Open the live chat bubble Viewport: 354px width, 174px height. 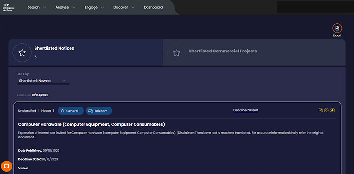click(6, 166)
